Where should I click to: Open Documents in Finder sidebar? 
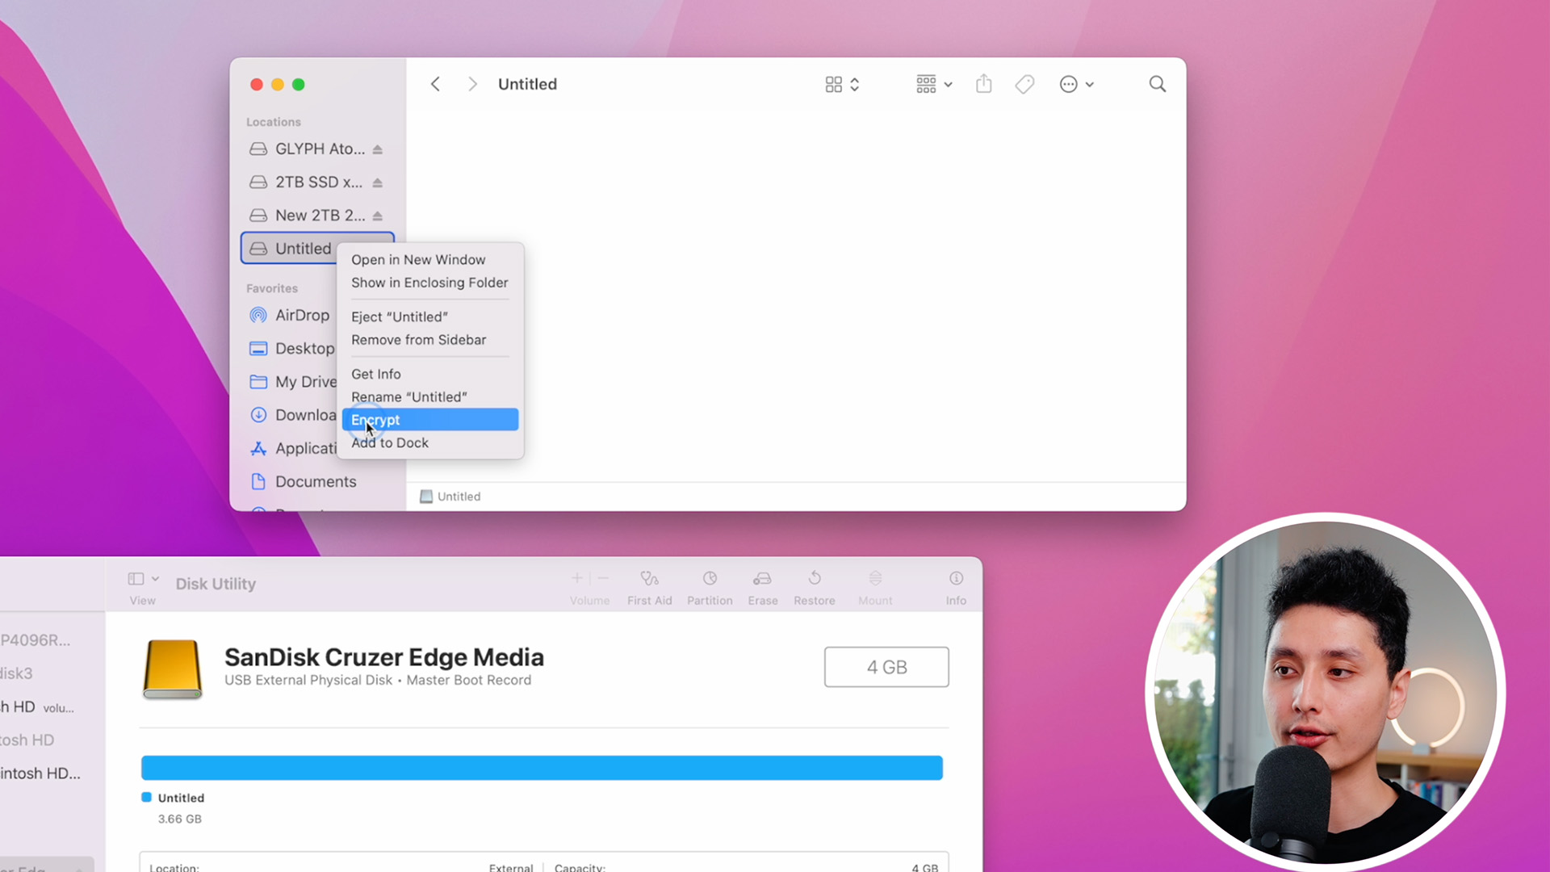point(303,481)
